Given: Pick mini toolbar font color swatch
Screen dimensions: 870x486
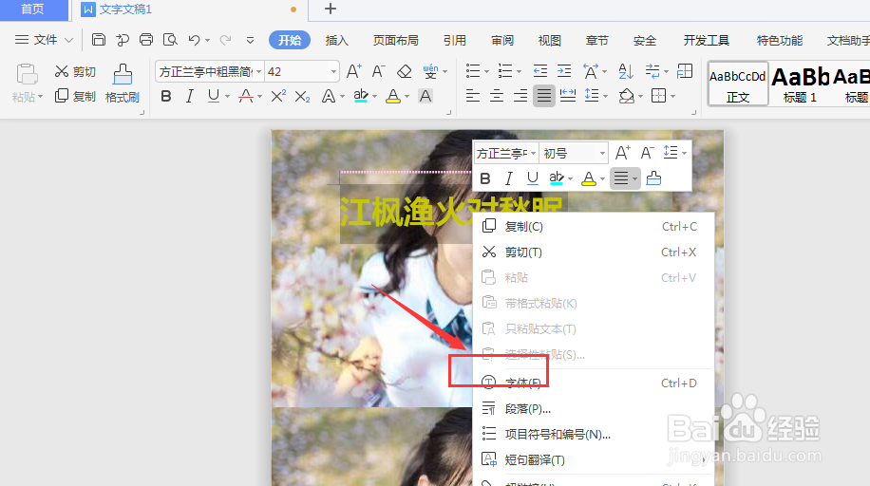Looking at the screenshot, I should (589, 178).
